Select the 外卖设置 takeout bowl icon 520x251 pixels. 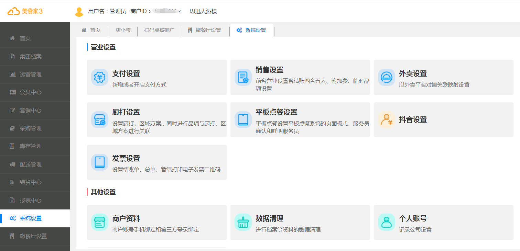tap(386, 77)
